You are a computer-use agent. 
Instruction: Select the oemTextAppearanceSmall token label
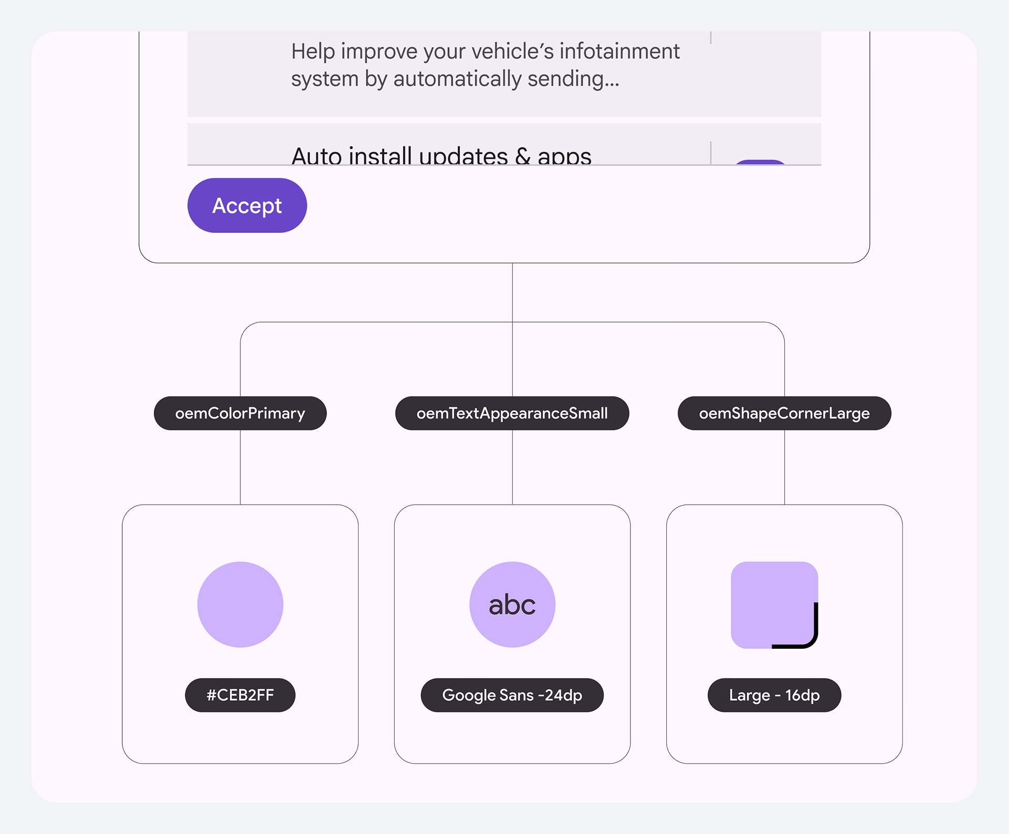coord(512,413)
